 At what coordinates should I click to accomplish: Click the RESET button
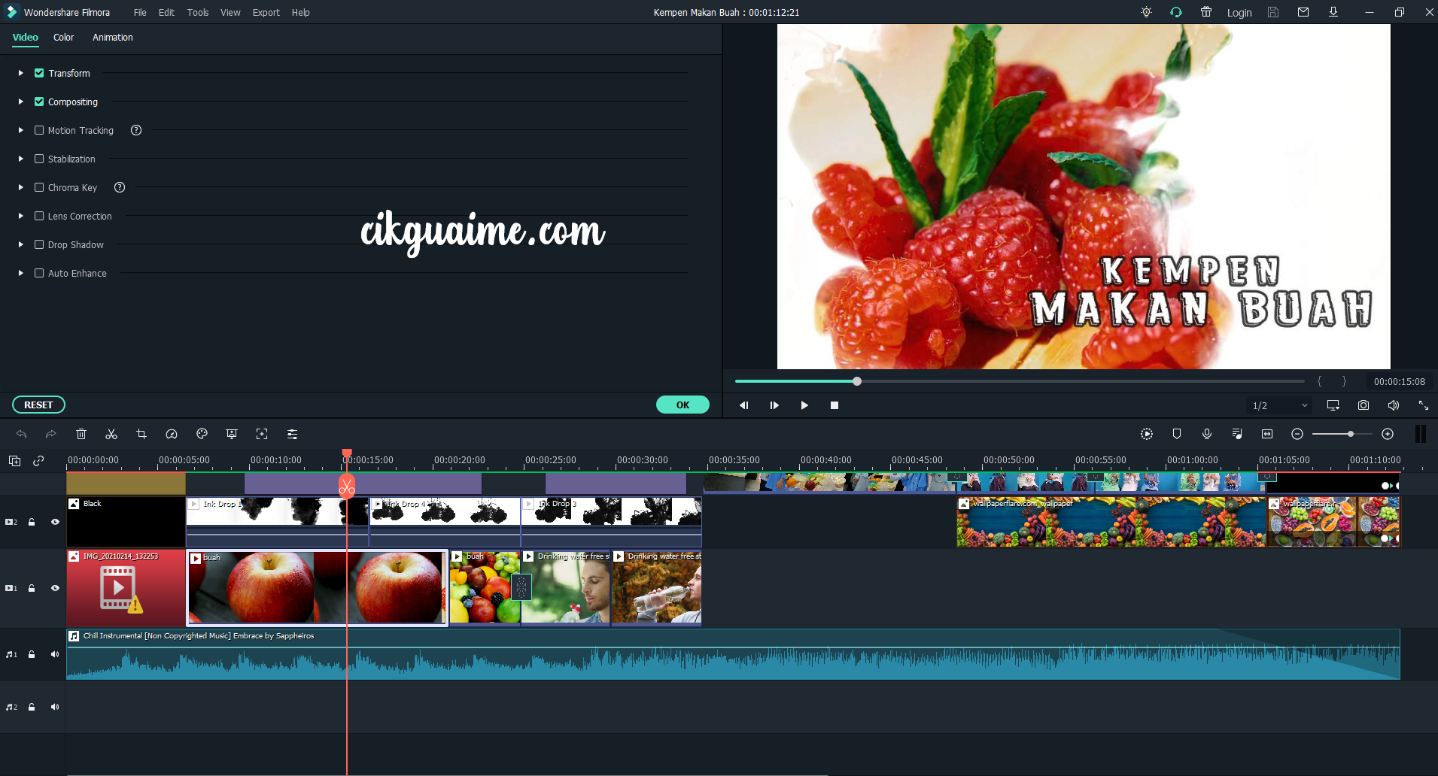[38, 405]
